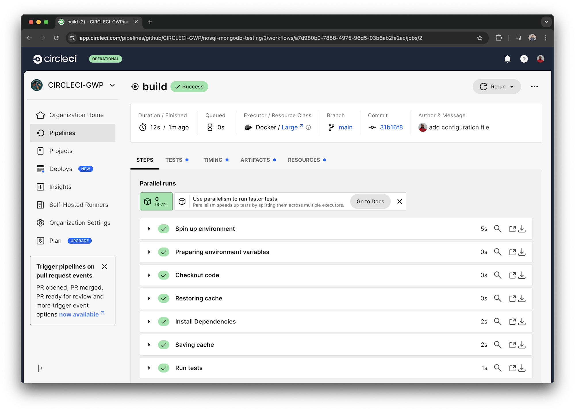575x411 pixels.
Task: Switch to the TESTS tab
Action: coord(174,160)
